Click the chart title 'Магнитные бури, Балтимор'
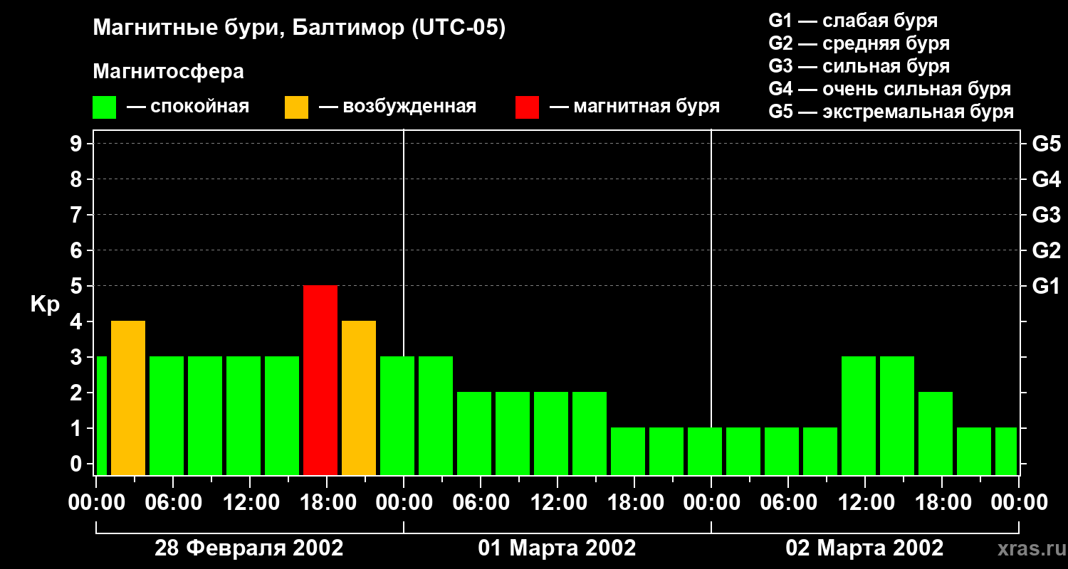Image resolution: width=1068 pixels, height=569 pixels. pyautogui.click(x=299, y=28)
